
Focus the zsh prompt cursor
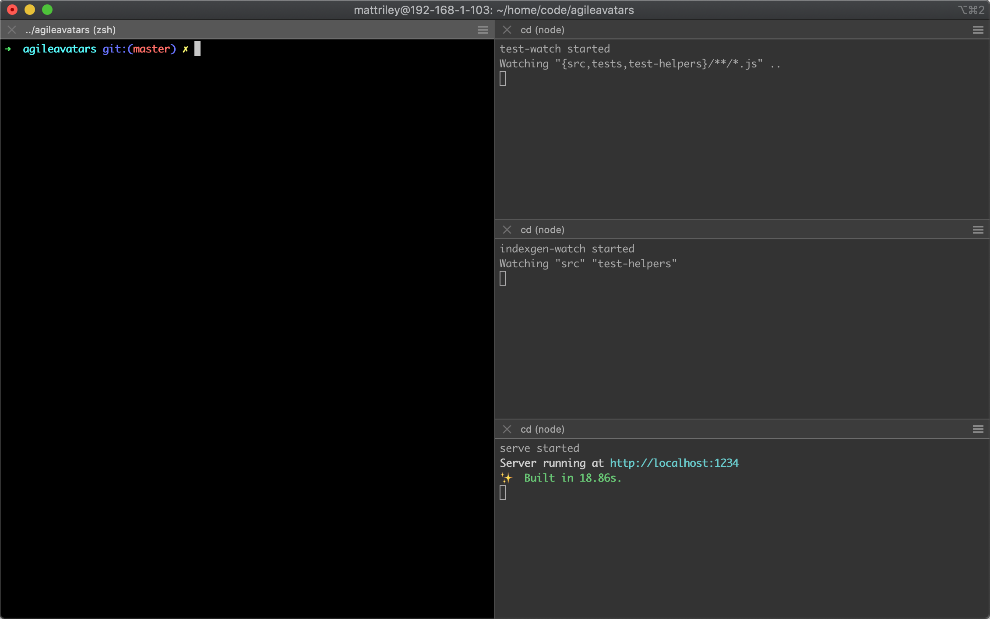click(x=197, y=49)
